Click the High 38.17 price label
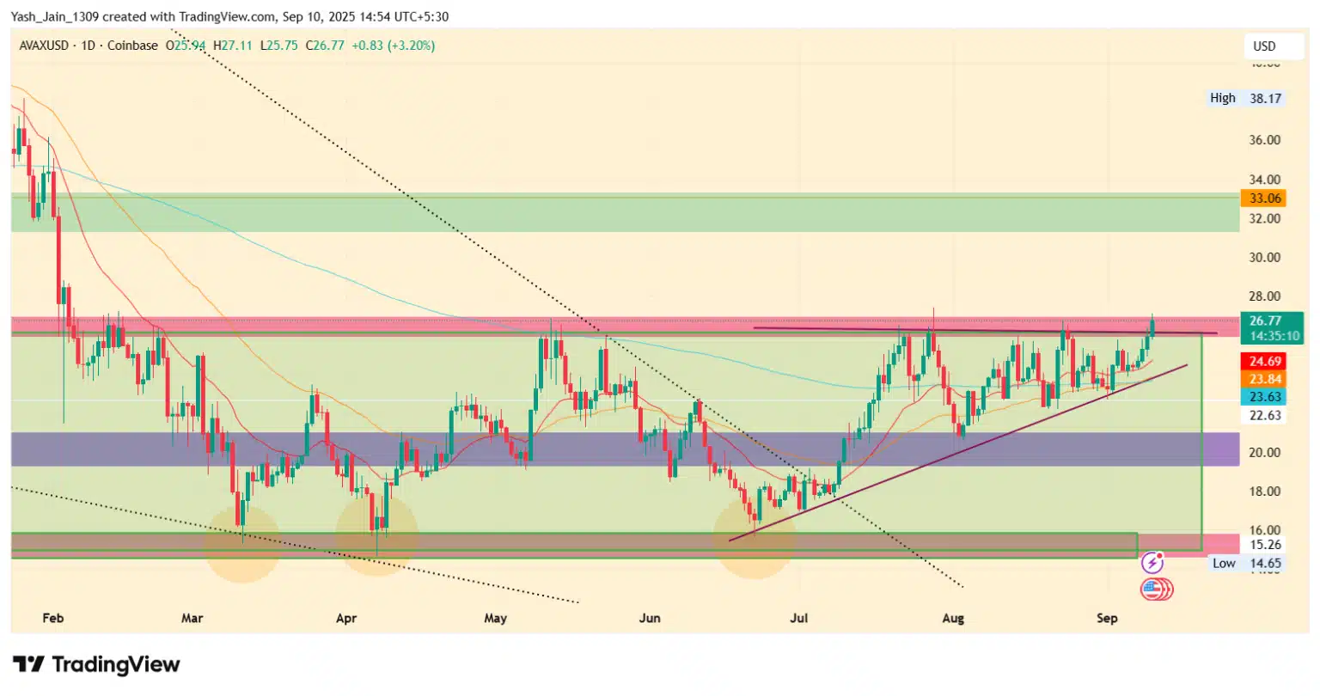This screenshot has height=696, width=1320. click(x=1246, y=98)
